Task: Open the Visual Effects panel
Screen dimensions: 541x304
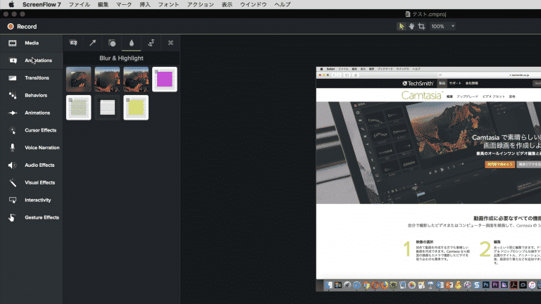Action: [x=31, y=183]
